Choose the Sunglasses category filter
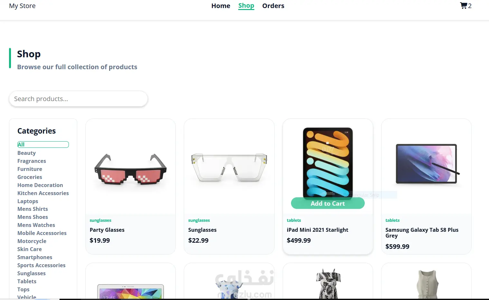The width and height of the screenshot is (489, 300). click(32, 273)
